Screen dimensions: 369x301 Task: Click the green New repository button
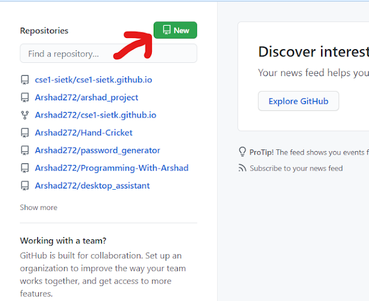[x=175, y=30]
